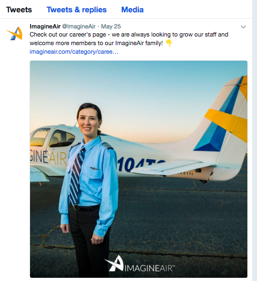Viewport: 257px width, 281px height.
Task: Open the imagineair.com/category/caree… link
Action: [x=74, y=52]
